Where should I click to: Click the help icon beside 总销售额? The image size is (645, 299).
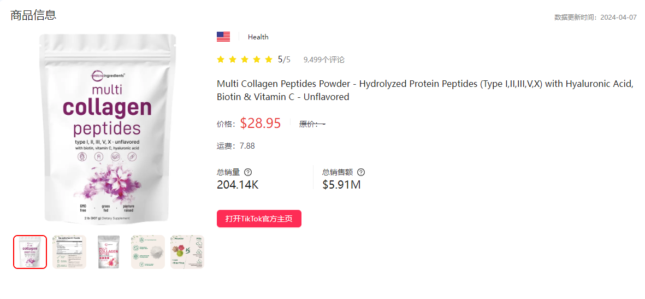pos(360,172)
